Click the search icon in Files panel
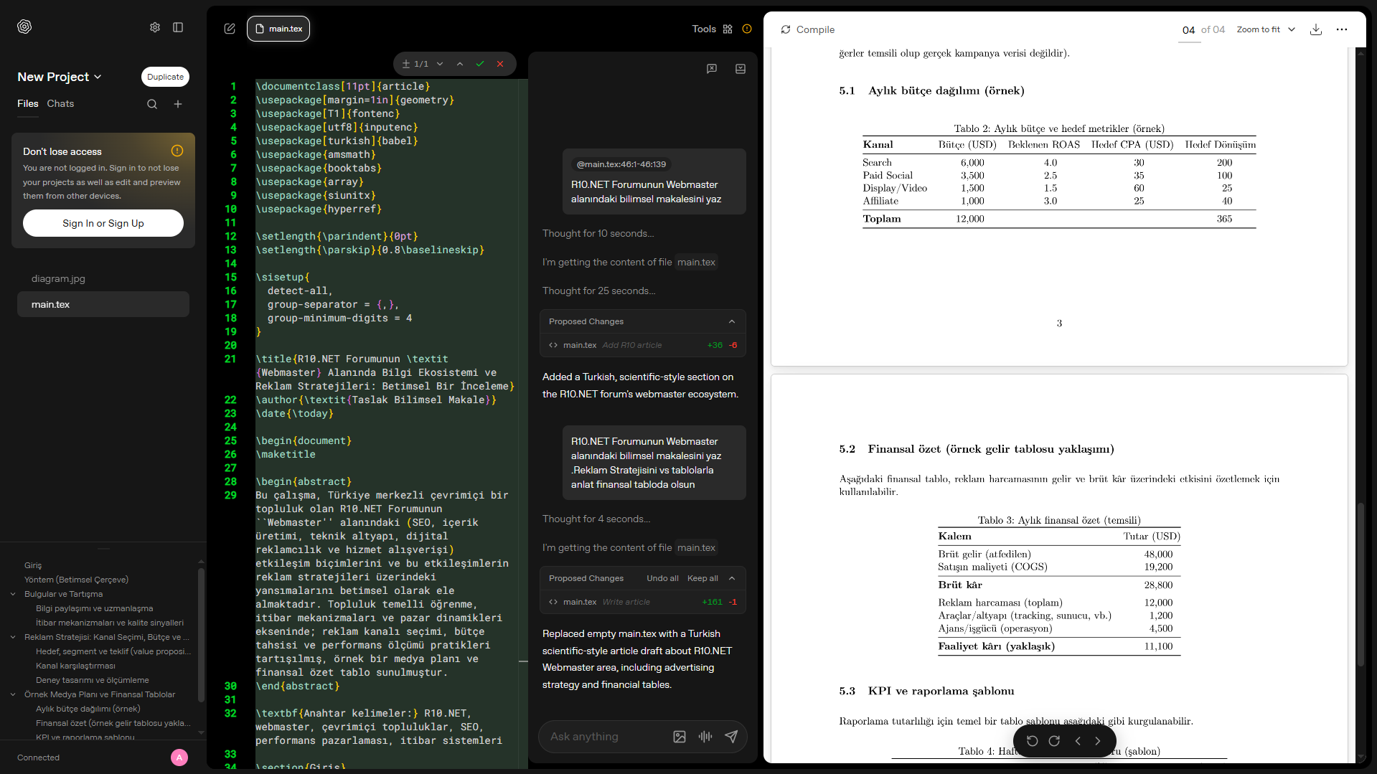1377x774 pixels. coord(152,104)
